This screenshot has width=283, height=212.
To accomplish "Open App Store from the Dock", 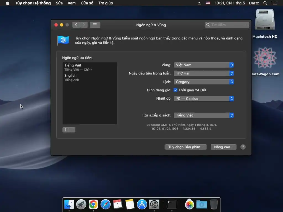I will (x=142, y=204).
